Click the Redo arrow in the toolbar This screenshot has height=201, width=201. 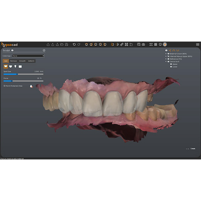click(79, 44)
